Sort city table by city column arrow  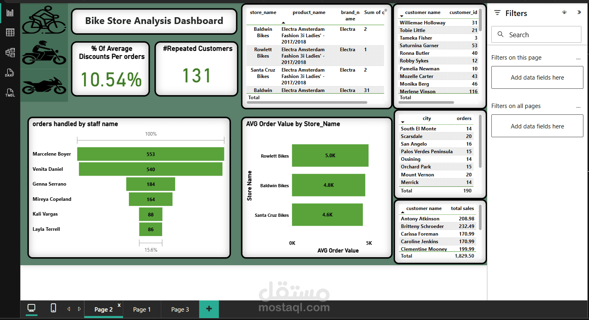pos(403,122)
